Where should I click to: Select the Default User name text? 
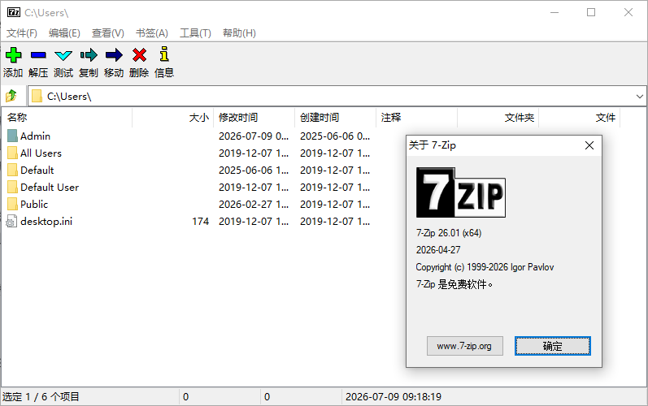coord(50,188)
